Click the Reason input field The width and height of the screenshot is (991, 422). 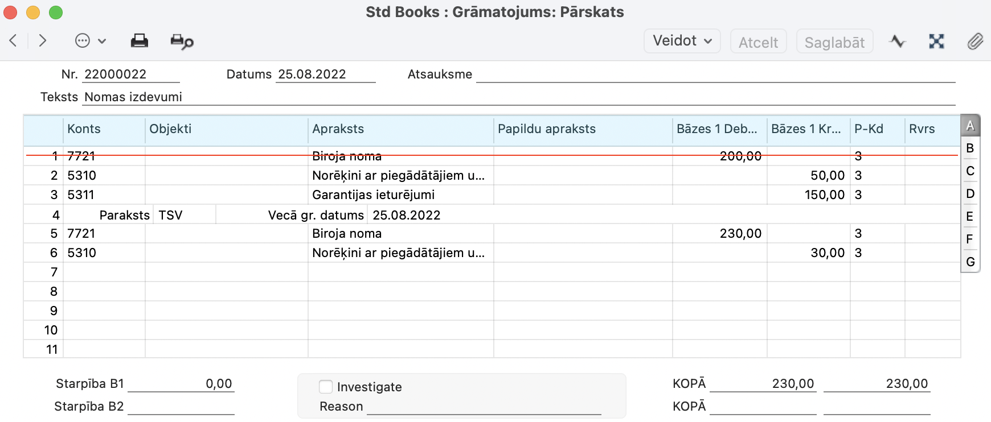point(484,407)
